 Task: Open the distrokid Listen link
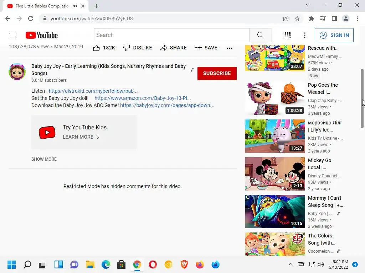pyautogui.click(x=93, y=91)
